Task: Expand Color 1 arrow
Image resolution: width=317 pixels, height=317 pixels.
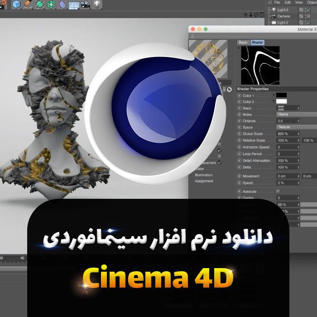Action: pos(274,95)
